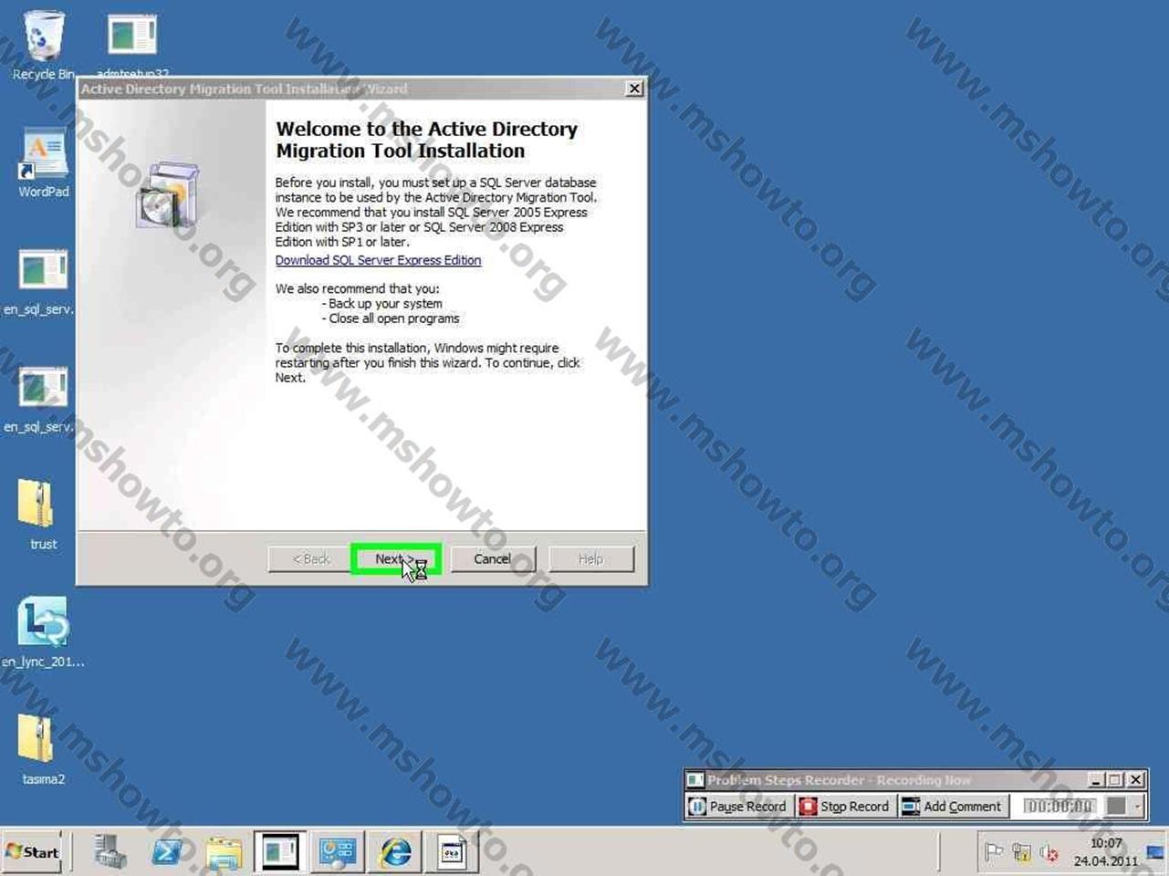
Task: Open the Recycle Bin desktop icon
Action: pos(43,45)
